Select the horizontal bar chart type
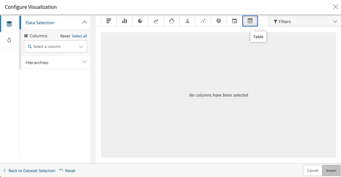The image size is (341, 177). [109, 21]
